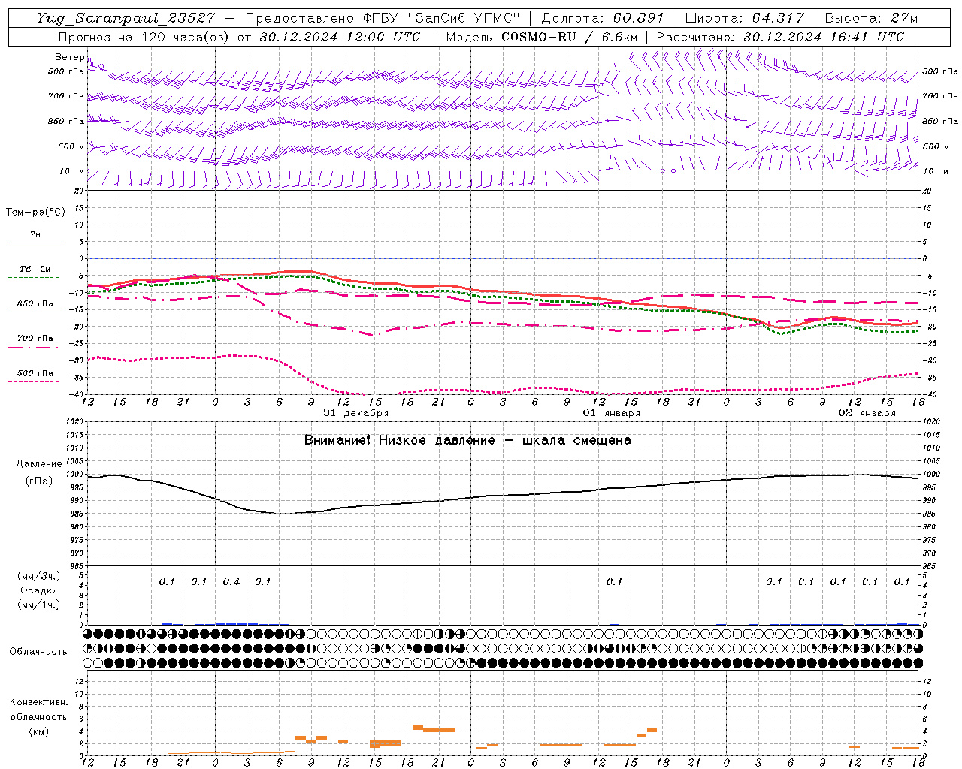The height and width of the screenshot is (769, 962).
Task: Click the (мм/1ч.) precipitation unit label
Action: point(38,605)
